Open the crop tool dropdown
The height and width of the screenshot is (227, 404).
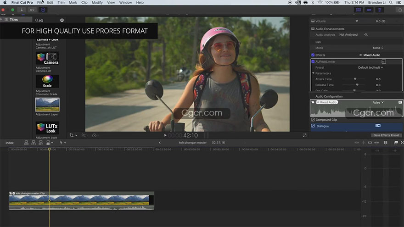pos(73,135)
